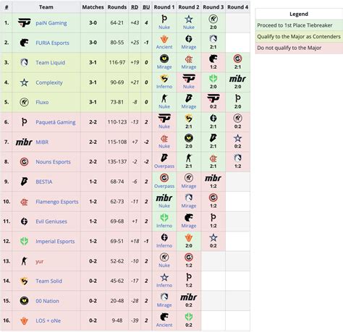Open the Team Solid link

click(49, 281)
